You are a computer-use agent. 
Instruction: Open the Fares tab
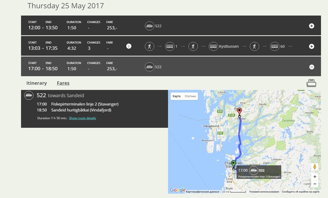coord(63,83)
